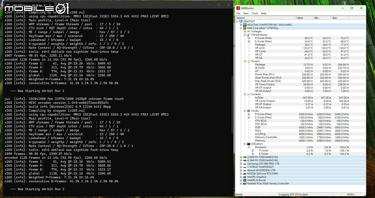Expand the Realtek PCIe 5GbE Family Controller node

click(x=241, y=184)
